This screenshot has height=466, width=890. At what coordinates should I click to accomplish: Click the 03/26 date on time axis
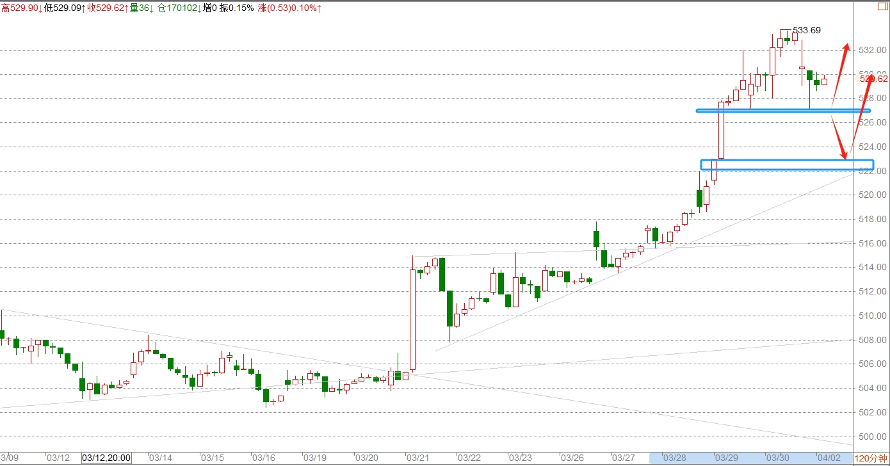point(572,458)
